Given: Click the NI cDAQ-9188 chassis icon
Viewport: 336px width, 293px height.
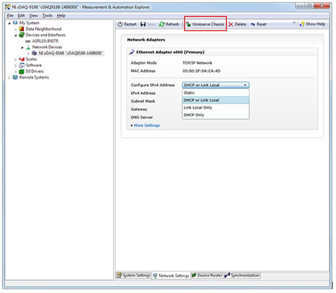Looking at the screenshot, I should [x=34, y=53].
